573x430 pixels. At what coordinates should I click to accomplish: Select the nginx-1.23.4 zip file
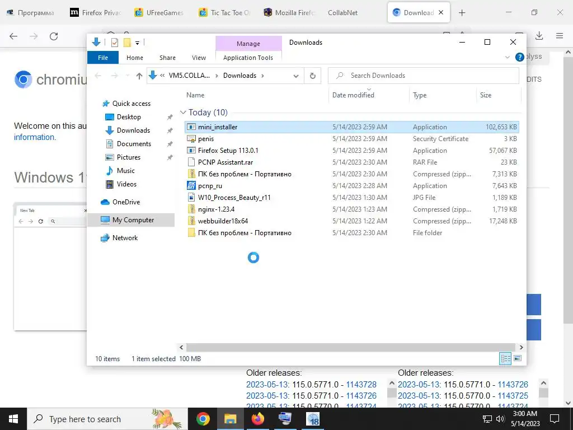[351, 209]
